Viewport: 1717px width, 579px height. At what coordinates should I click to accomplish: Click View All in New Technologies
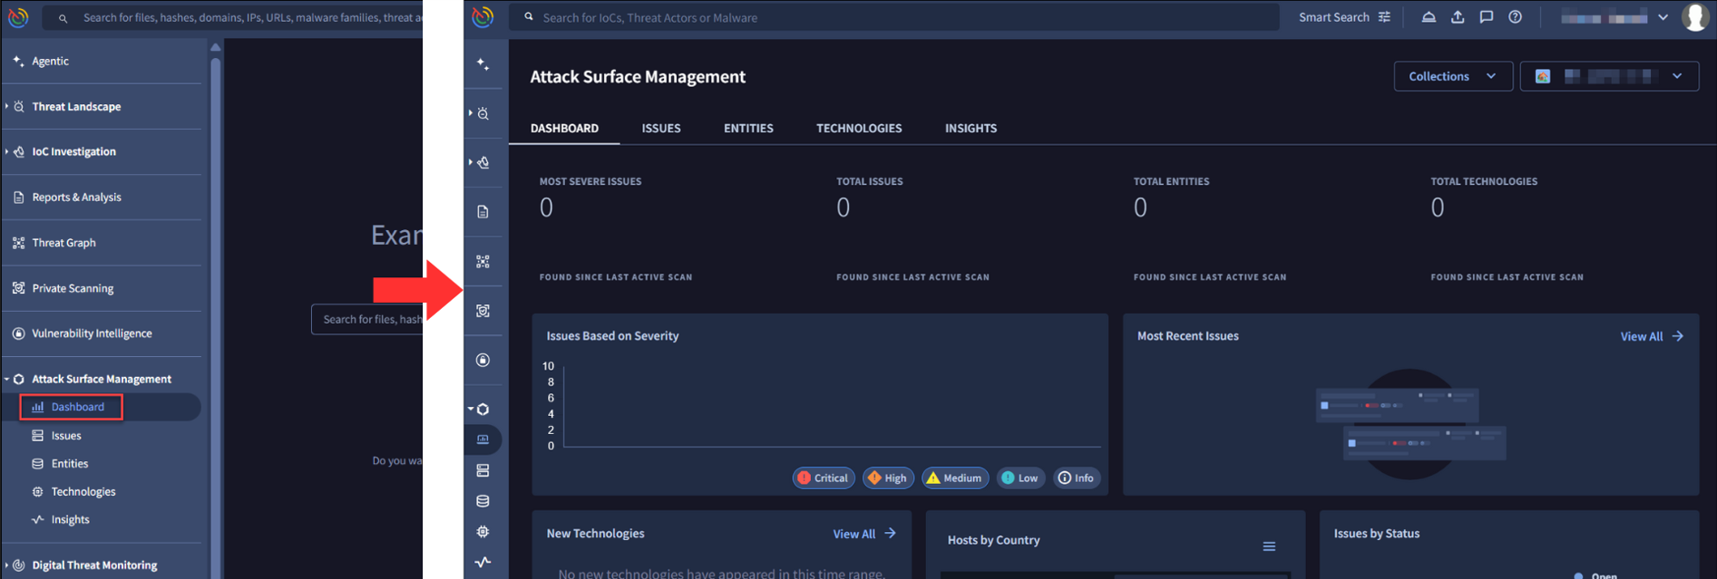pos(863,534)
